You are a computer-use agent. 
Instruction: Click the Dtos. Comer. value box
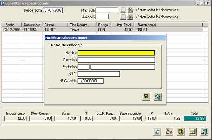[40, 119]
